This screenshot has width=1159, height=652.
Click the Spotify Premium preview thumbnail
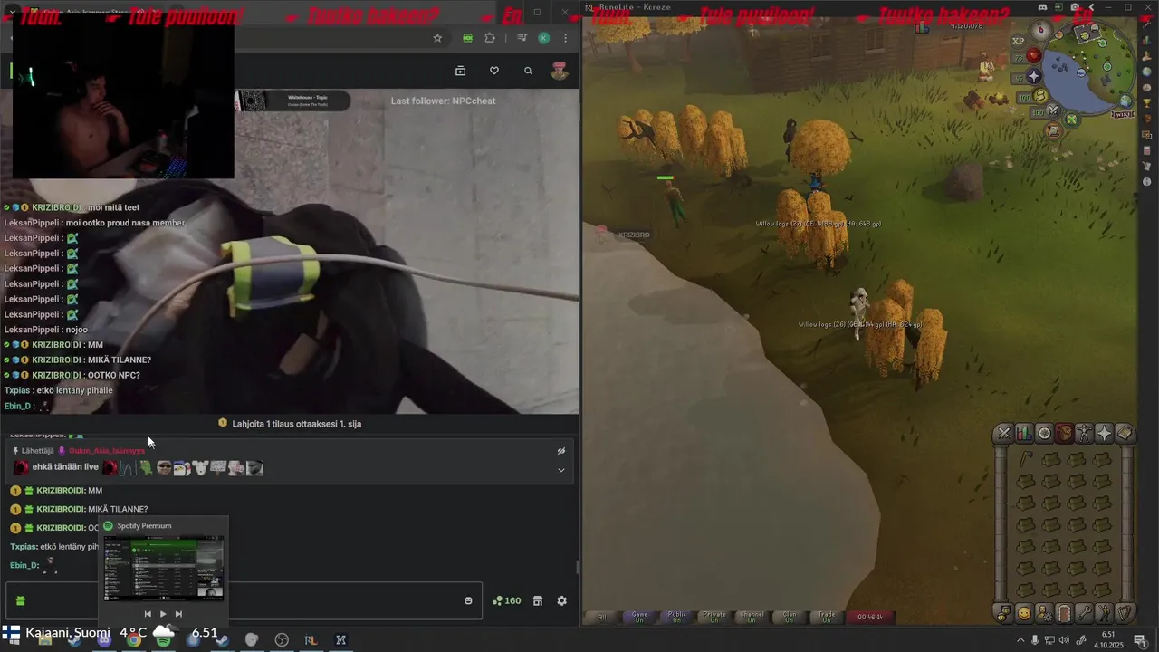coord(163,568)
